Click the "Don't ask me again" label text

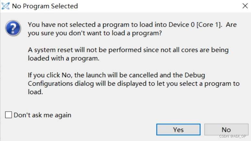point(42,115)
